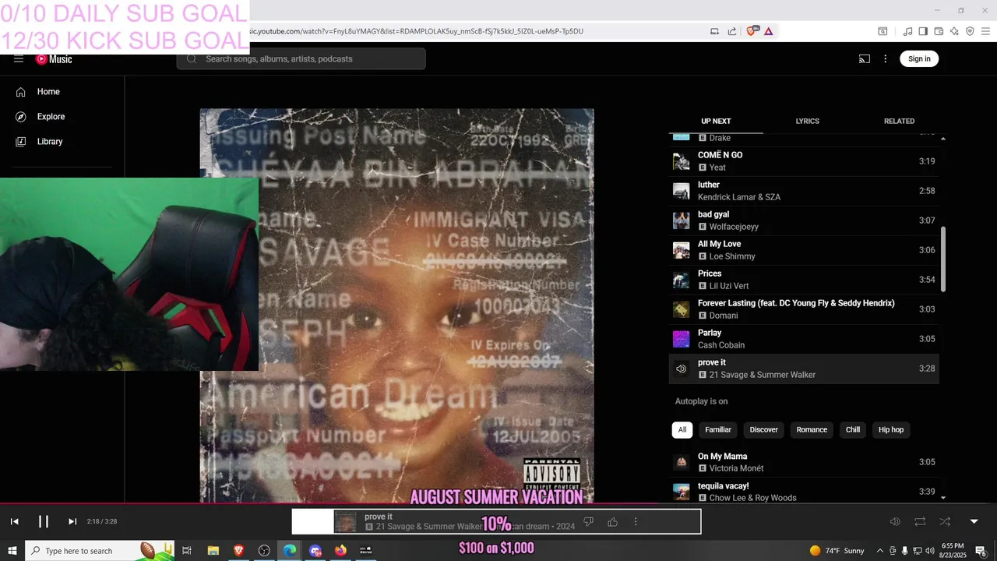Image resolution: width=997 pixels, height=561 pixels.
Task: Click the Sign in button
Action: click(919, 59)
